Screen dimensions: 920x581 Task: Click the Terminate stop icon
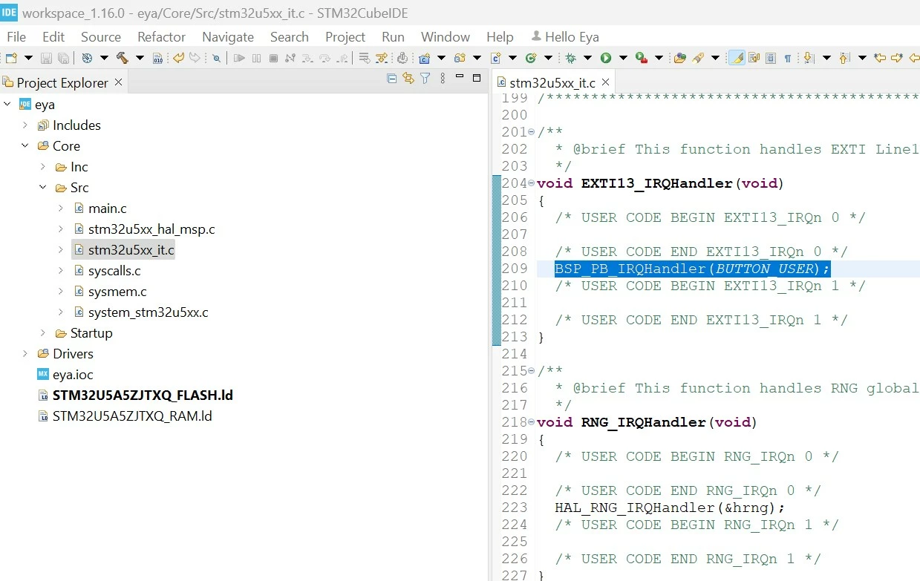click(x=273, y=58)
